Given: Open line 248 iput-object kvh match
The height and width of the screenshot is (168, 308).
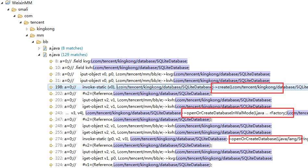Looking at the screenshot, I should (x=163, y=126).
